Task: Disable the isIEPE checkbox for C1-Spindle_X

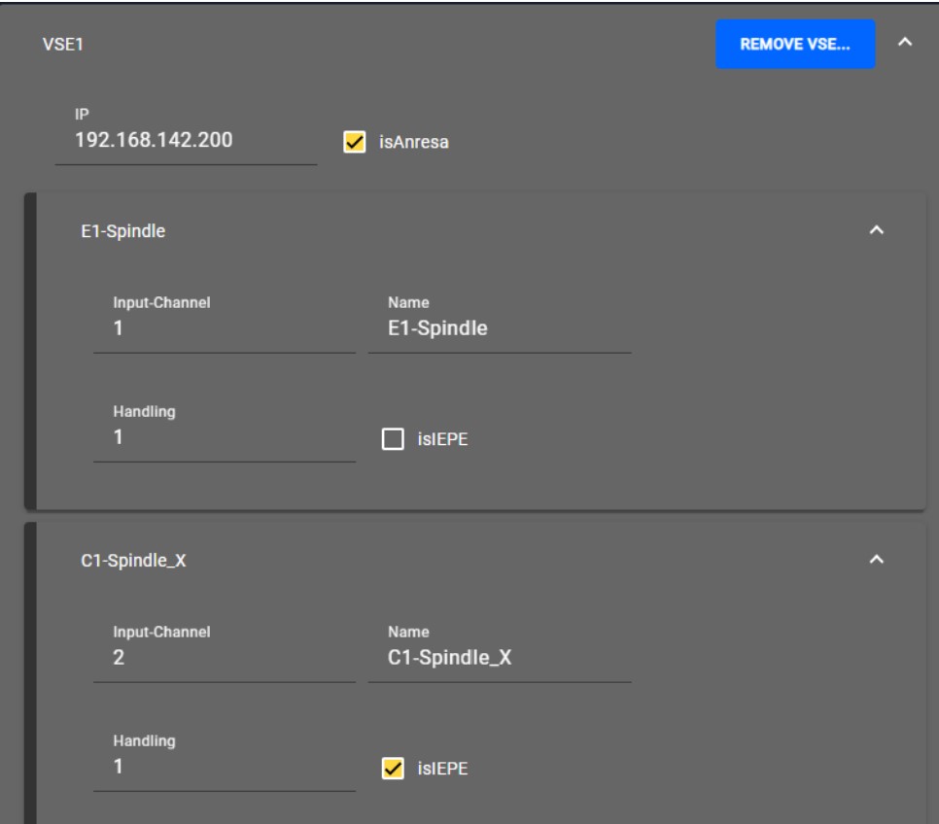Action: point(393,770)
